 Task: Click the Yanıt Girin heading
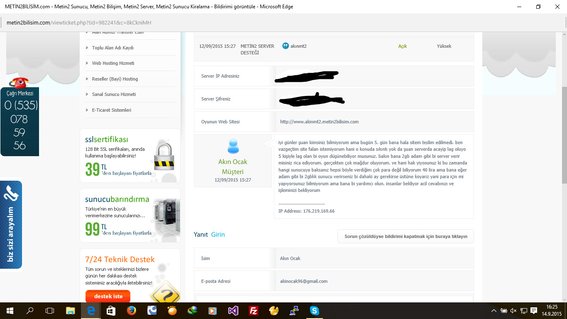click(x=209, y=234)
